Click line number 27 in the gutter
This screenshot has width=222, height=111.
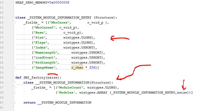click(x=3, y=37)
